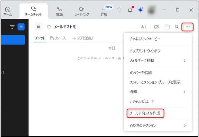Start a video meeting from channel header
This screenshot has width=199, height=137.
pyautogui.click(x=157, y=27)
